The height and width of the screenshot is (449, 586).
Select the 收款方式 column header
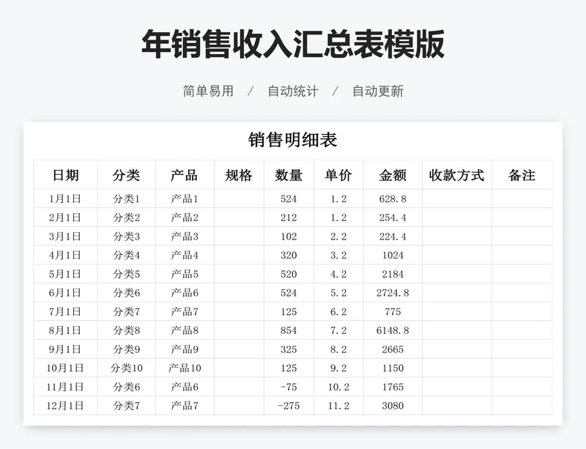(456, 175)
